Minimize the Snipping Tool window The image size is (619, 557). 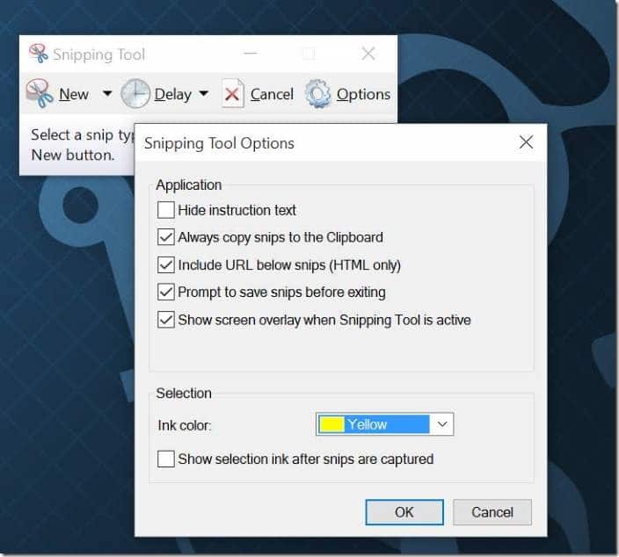tap(251, 54)
